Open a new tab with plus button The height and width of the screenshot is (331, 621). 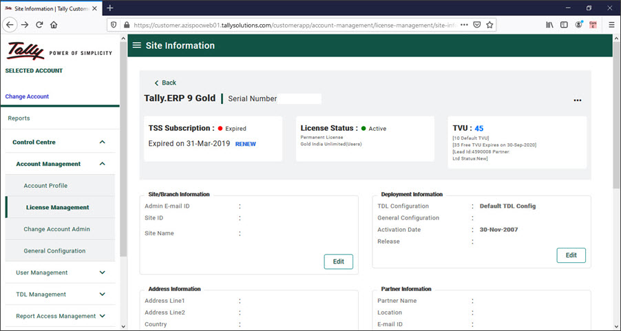pyautogui.click(x=110, y=8)
